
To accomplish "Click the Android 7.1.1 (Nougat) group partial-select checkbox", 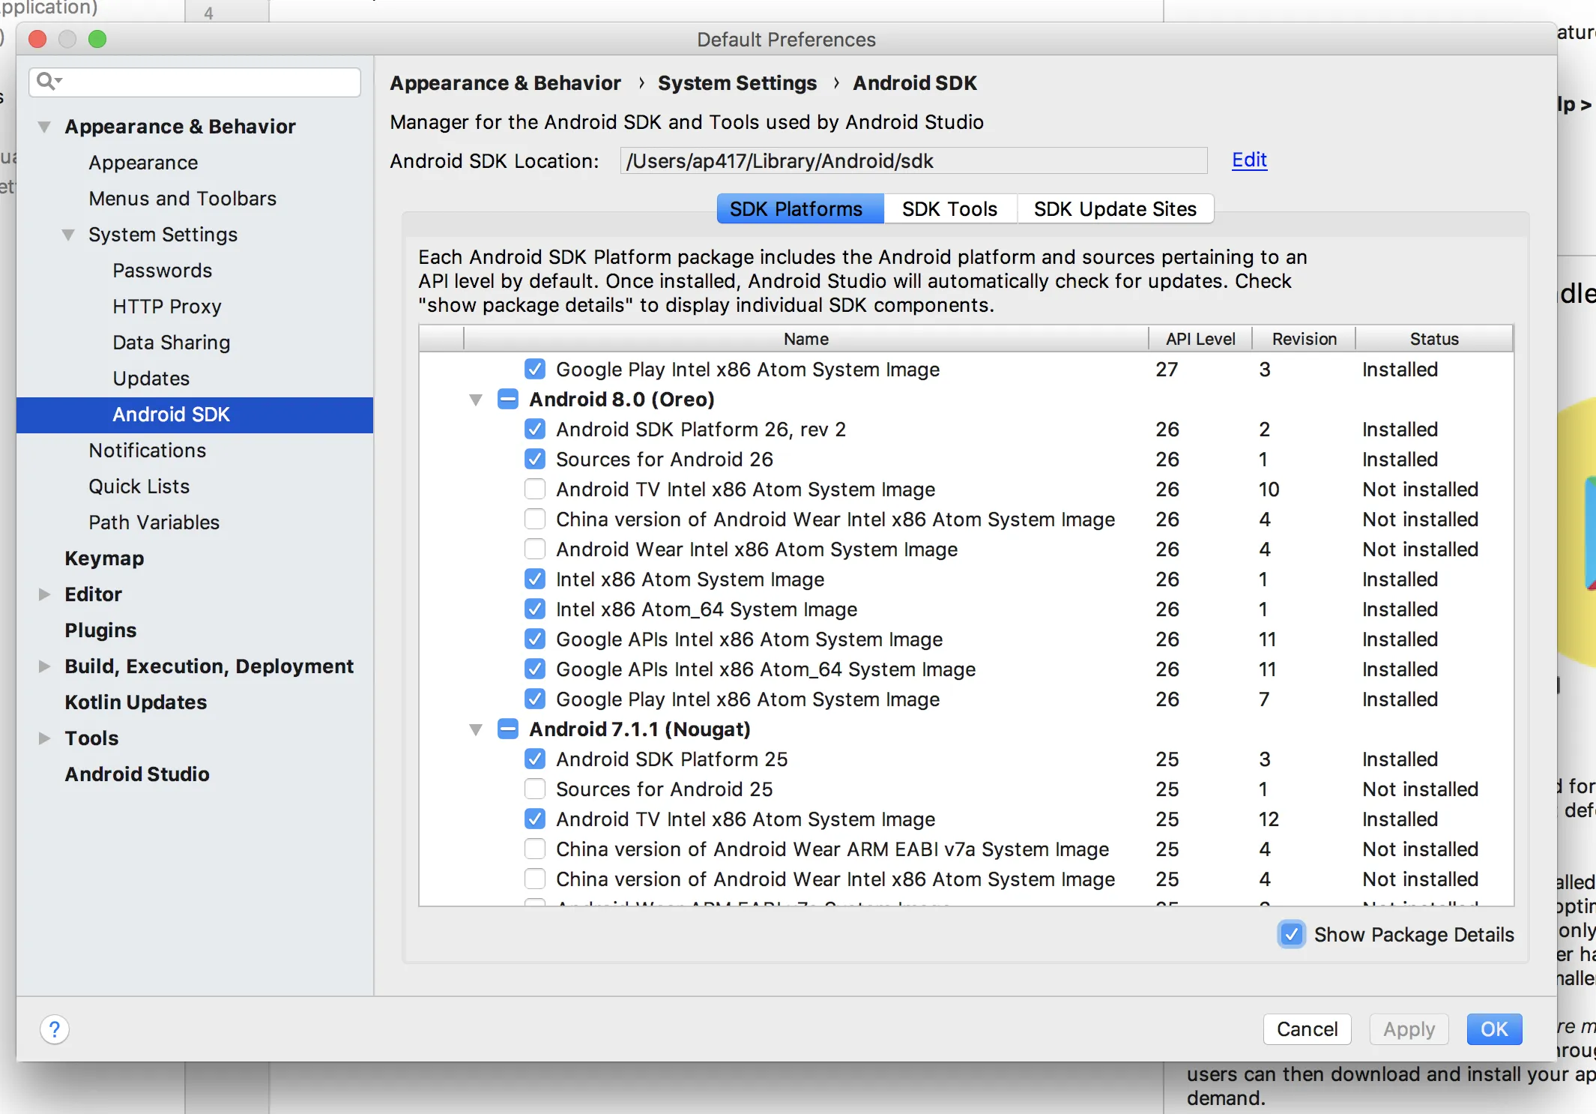I will 508,729.
